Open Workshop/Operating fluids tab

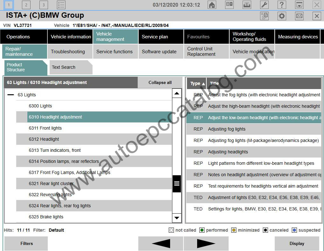pyautogui.click(x=252, y=37)
